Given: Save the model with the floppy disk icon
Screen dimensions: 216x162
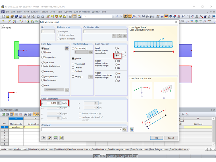Looking at the screenshot, I should pos(20,16).
